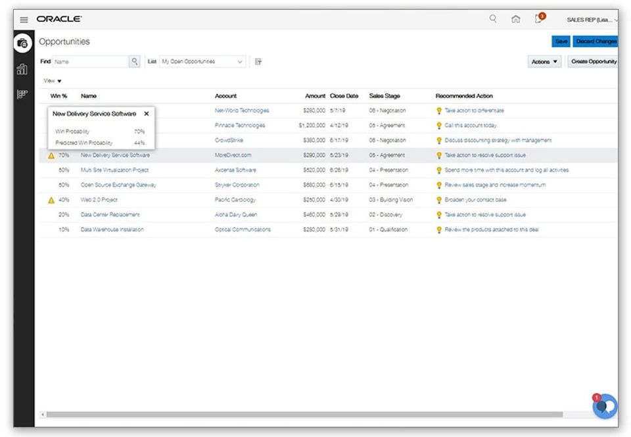Click the Find search magnifier button
Image resolution: width=631 pixels, height=437 pixels.
tap(134, 61)
